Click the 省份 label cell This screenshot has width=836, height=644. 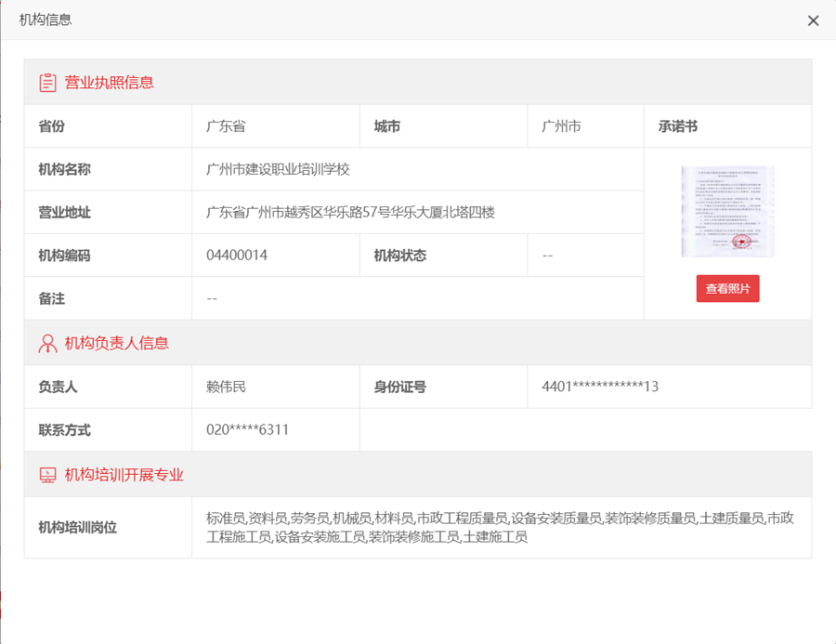[x=108, y=126]
